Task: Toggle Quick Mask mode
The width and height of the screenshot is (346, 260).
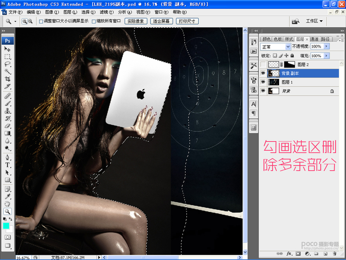Action: pos(7,237)
